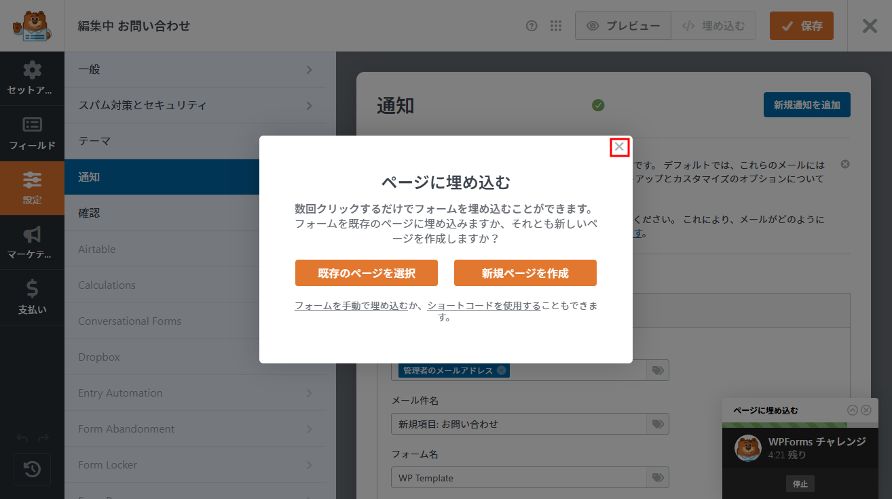This screenshot has width=892, height=499.
Task: Click the プレビュー preview button
Action: [x=623, y=26]
